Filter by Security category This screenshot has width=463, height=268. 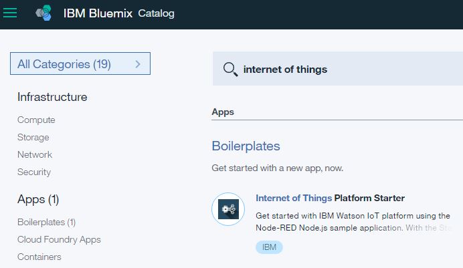(34, 172)
